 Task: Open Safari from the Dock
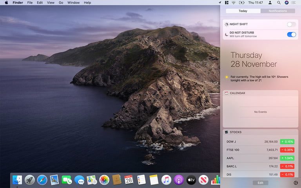point(42,180)
